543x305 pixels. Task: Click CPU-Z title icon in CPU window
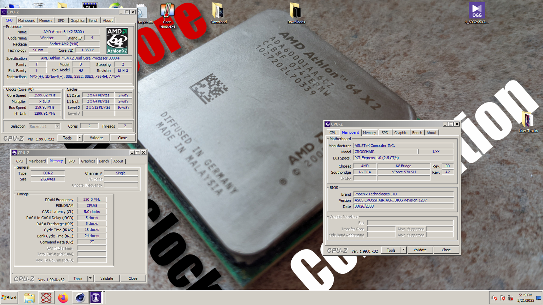(x=4, y=12)
